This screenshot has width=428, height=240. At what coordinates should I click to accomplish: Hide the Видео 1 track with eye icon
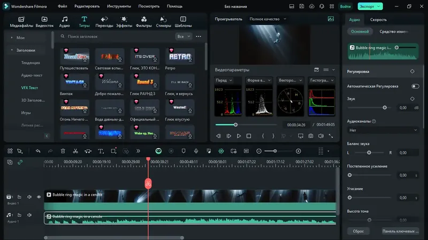coord(39,197)
